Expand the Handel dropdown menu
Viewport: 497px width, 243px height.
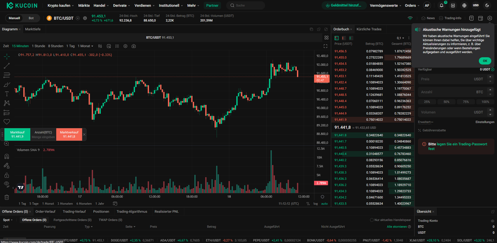tap(101, 5)
